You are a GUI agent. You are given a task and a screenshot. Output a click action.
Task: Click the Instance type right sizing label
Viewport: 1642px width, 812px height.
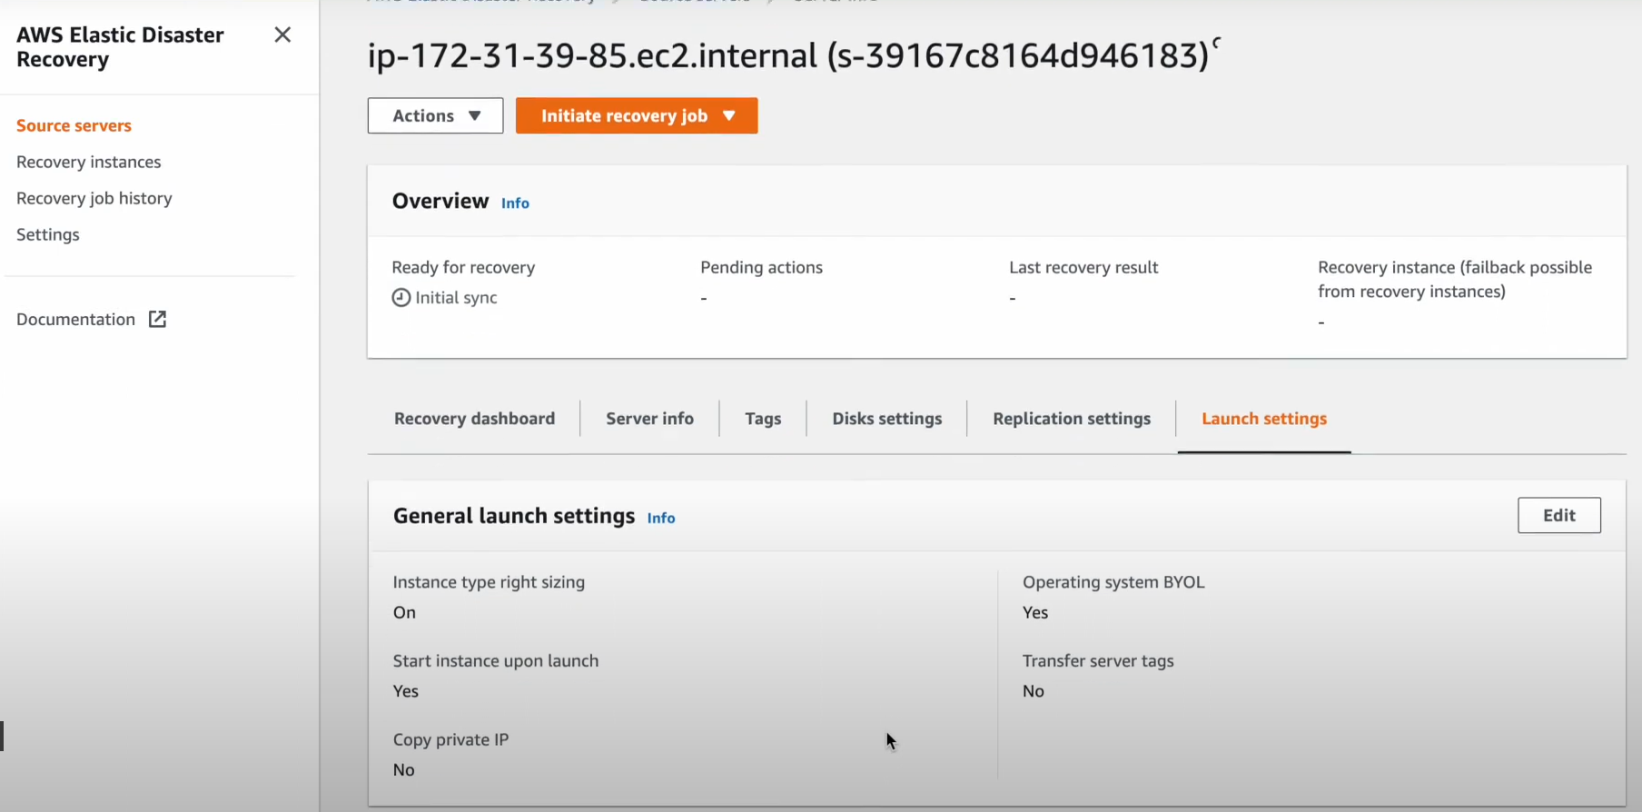coord(489,582)
